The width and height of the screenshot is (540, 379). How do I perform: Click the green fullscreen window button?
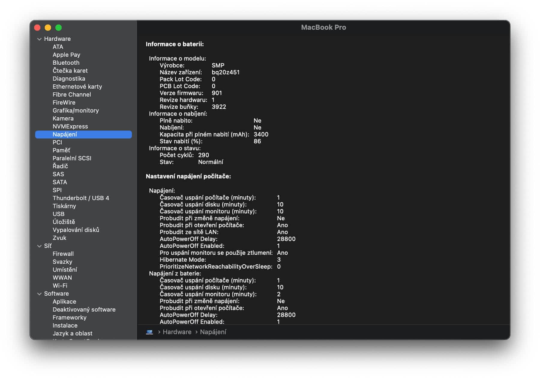tap(58, 28)
